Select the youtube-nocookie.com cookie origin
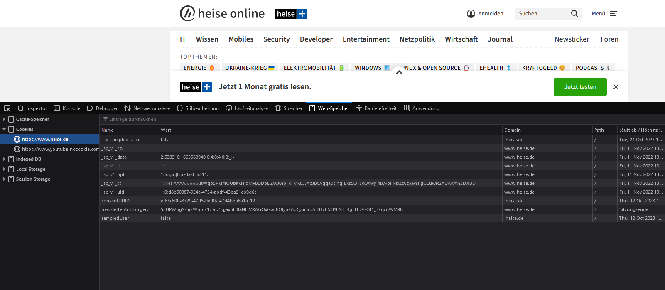This screenshot has width=665, height=290. pos(50,149)
